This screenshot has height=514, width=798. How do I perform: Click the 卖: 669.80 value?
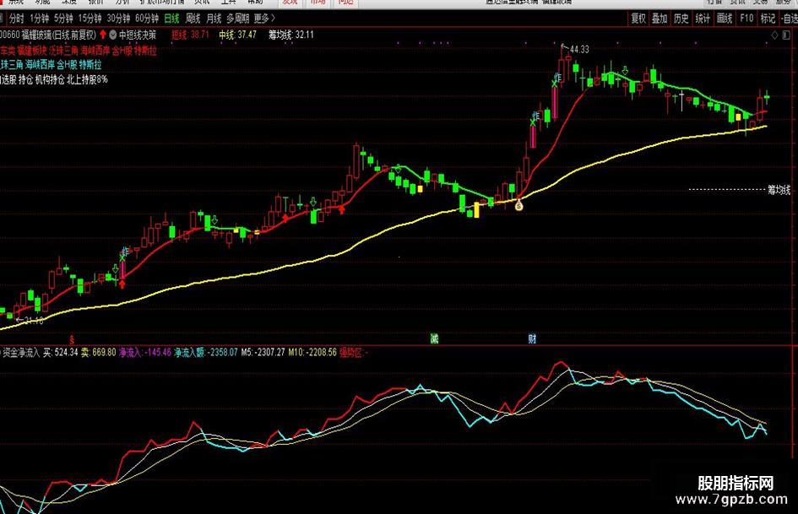[99, 352]
